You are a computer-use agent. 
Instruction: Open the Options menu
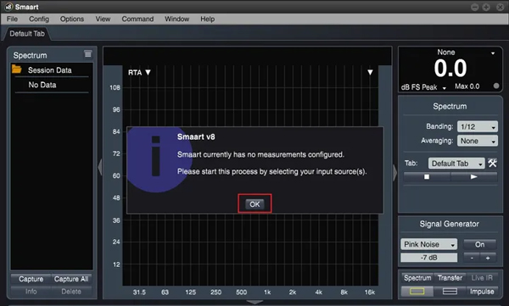[72, 19]
